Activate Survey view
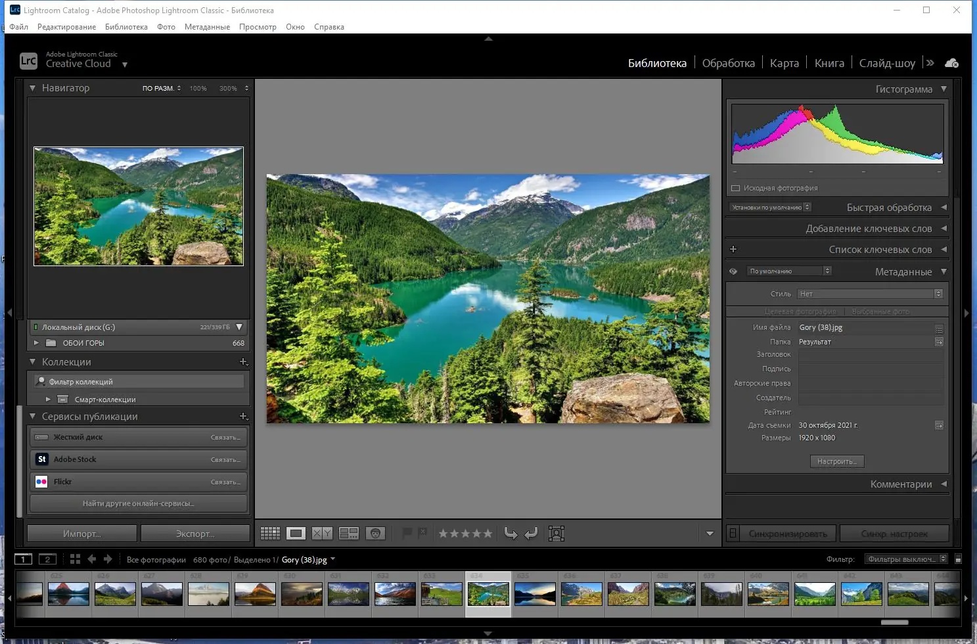 pos(349,533)
